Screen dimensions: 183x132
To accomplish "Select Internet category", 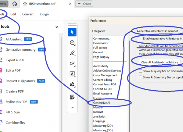I will tap(98, 112).
